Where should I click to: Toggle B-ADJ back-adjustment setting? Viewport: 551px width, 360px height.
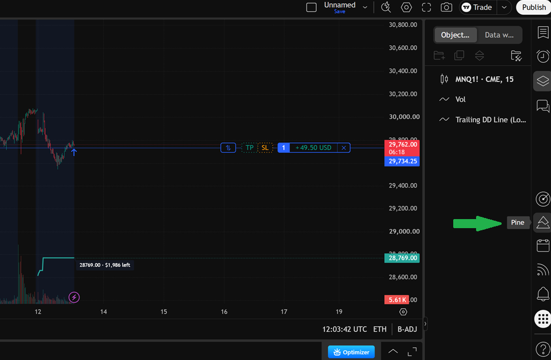[407, 329]
